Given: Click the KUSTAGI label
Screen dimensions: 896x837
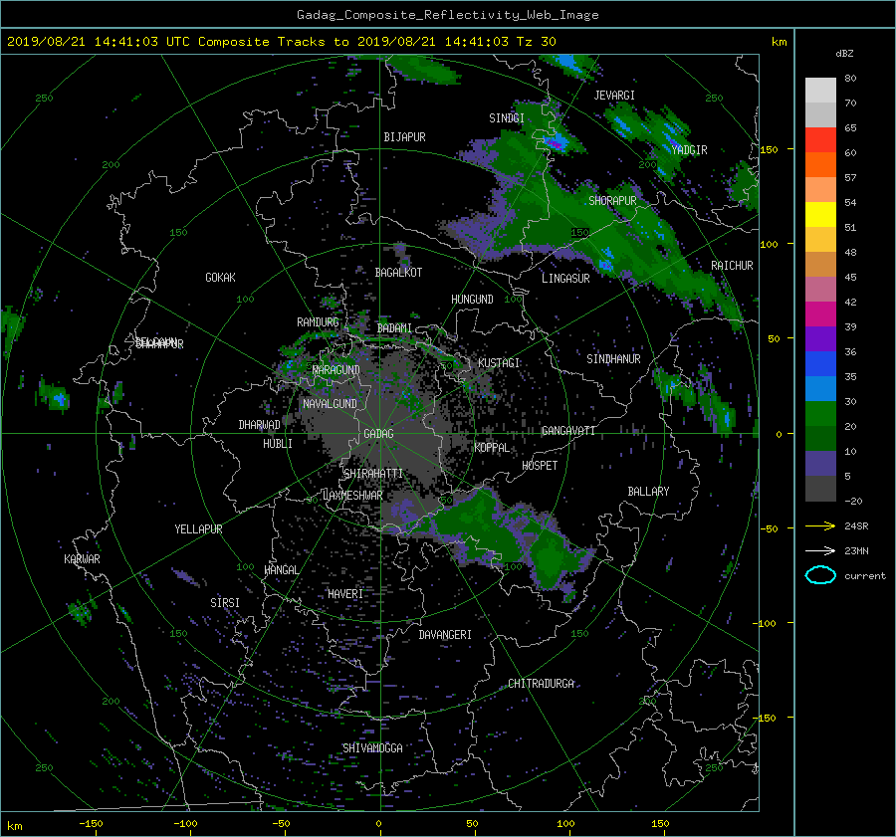Looking at the screenshot, I should [499, 363].
